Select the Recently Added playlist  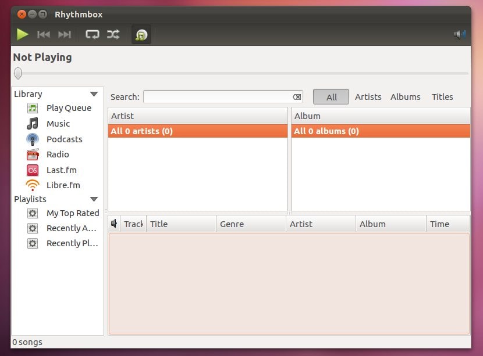click(72, 228)
